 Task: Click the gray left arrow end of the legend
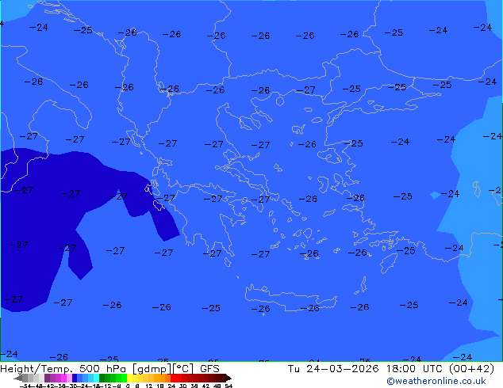click(x=18, y=378)
